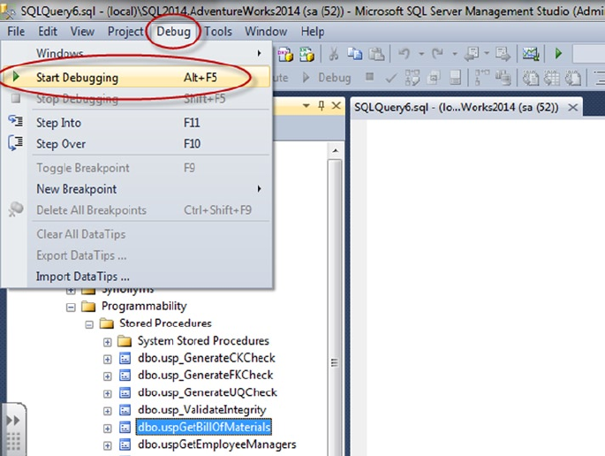Open the Project menu
Screen dimensions: 605x456
point(125,32)
